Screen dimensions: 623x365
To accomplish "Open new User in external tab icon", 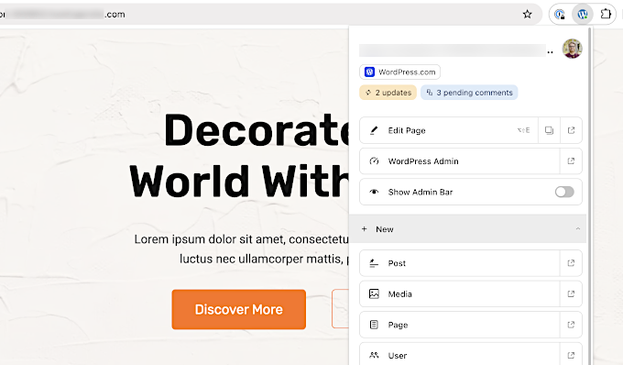I will pos(571,355).
